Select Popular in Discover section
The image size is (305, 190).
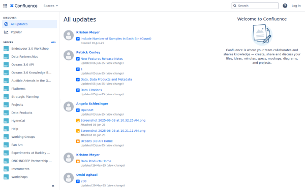coord(29,32)
